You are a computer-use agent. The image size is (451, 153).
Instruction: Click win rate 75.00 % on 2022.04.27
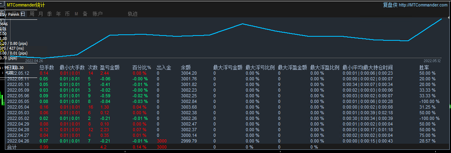(x=428, y=135)
